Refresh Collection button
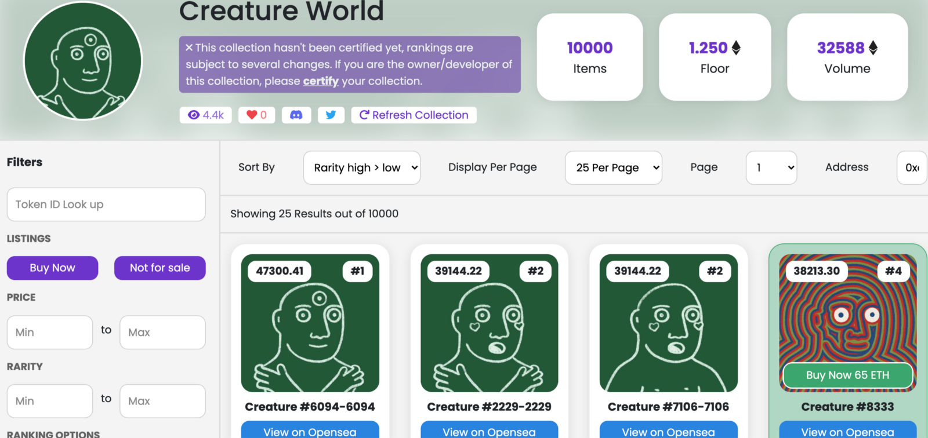 [414, 115]
